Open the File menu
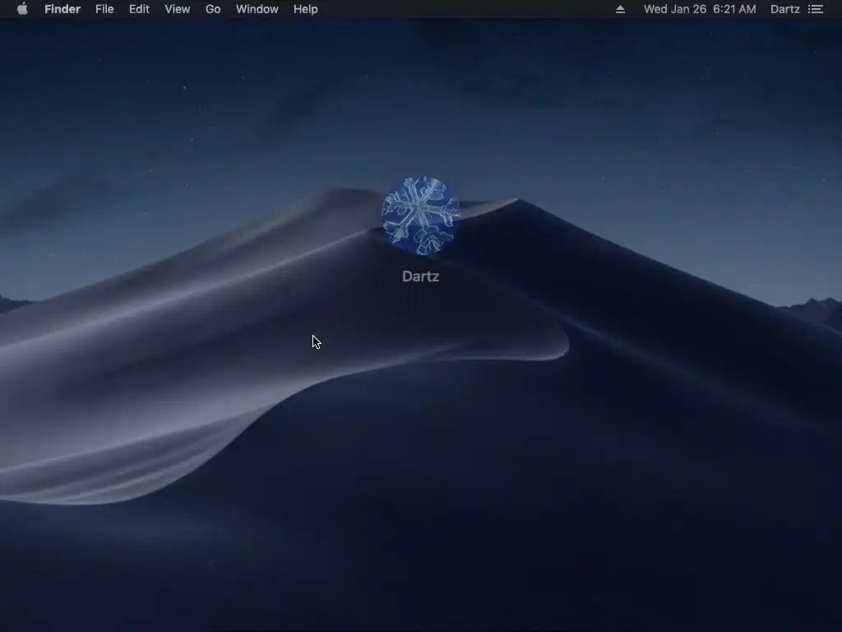 point(104,9)
